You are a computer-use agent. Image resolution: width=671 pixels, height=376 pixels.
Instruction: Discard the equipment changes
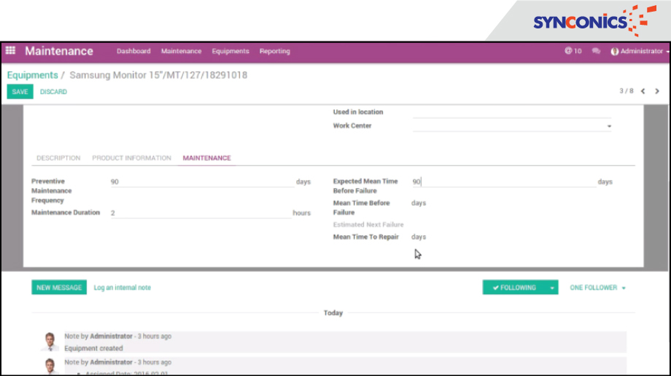(x=53, y=92)
